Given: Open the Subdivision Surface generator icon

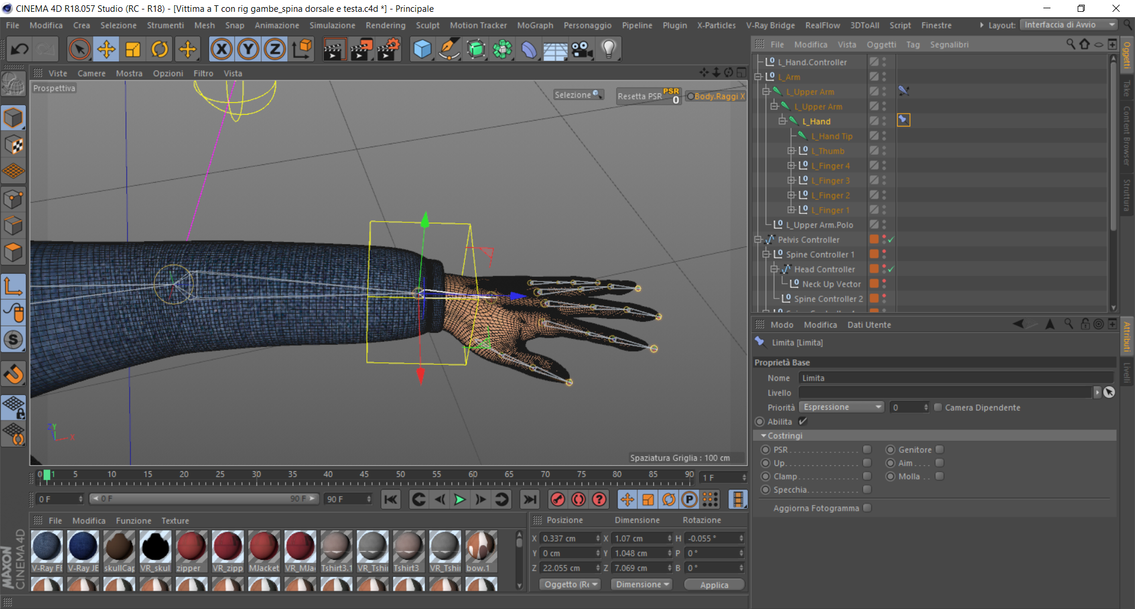Looking at the screenshot, I should point(476,50).
